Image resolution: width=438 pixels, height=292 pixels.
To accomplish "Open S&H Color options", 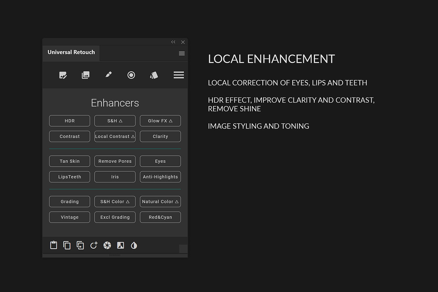I will point(115,202).
